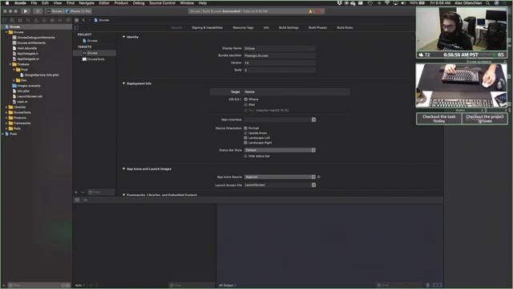This screenshot has width=513, height=289.
Task: Show the Test navigator
Action: pyautogui.click(x=44, y=20)
